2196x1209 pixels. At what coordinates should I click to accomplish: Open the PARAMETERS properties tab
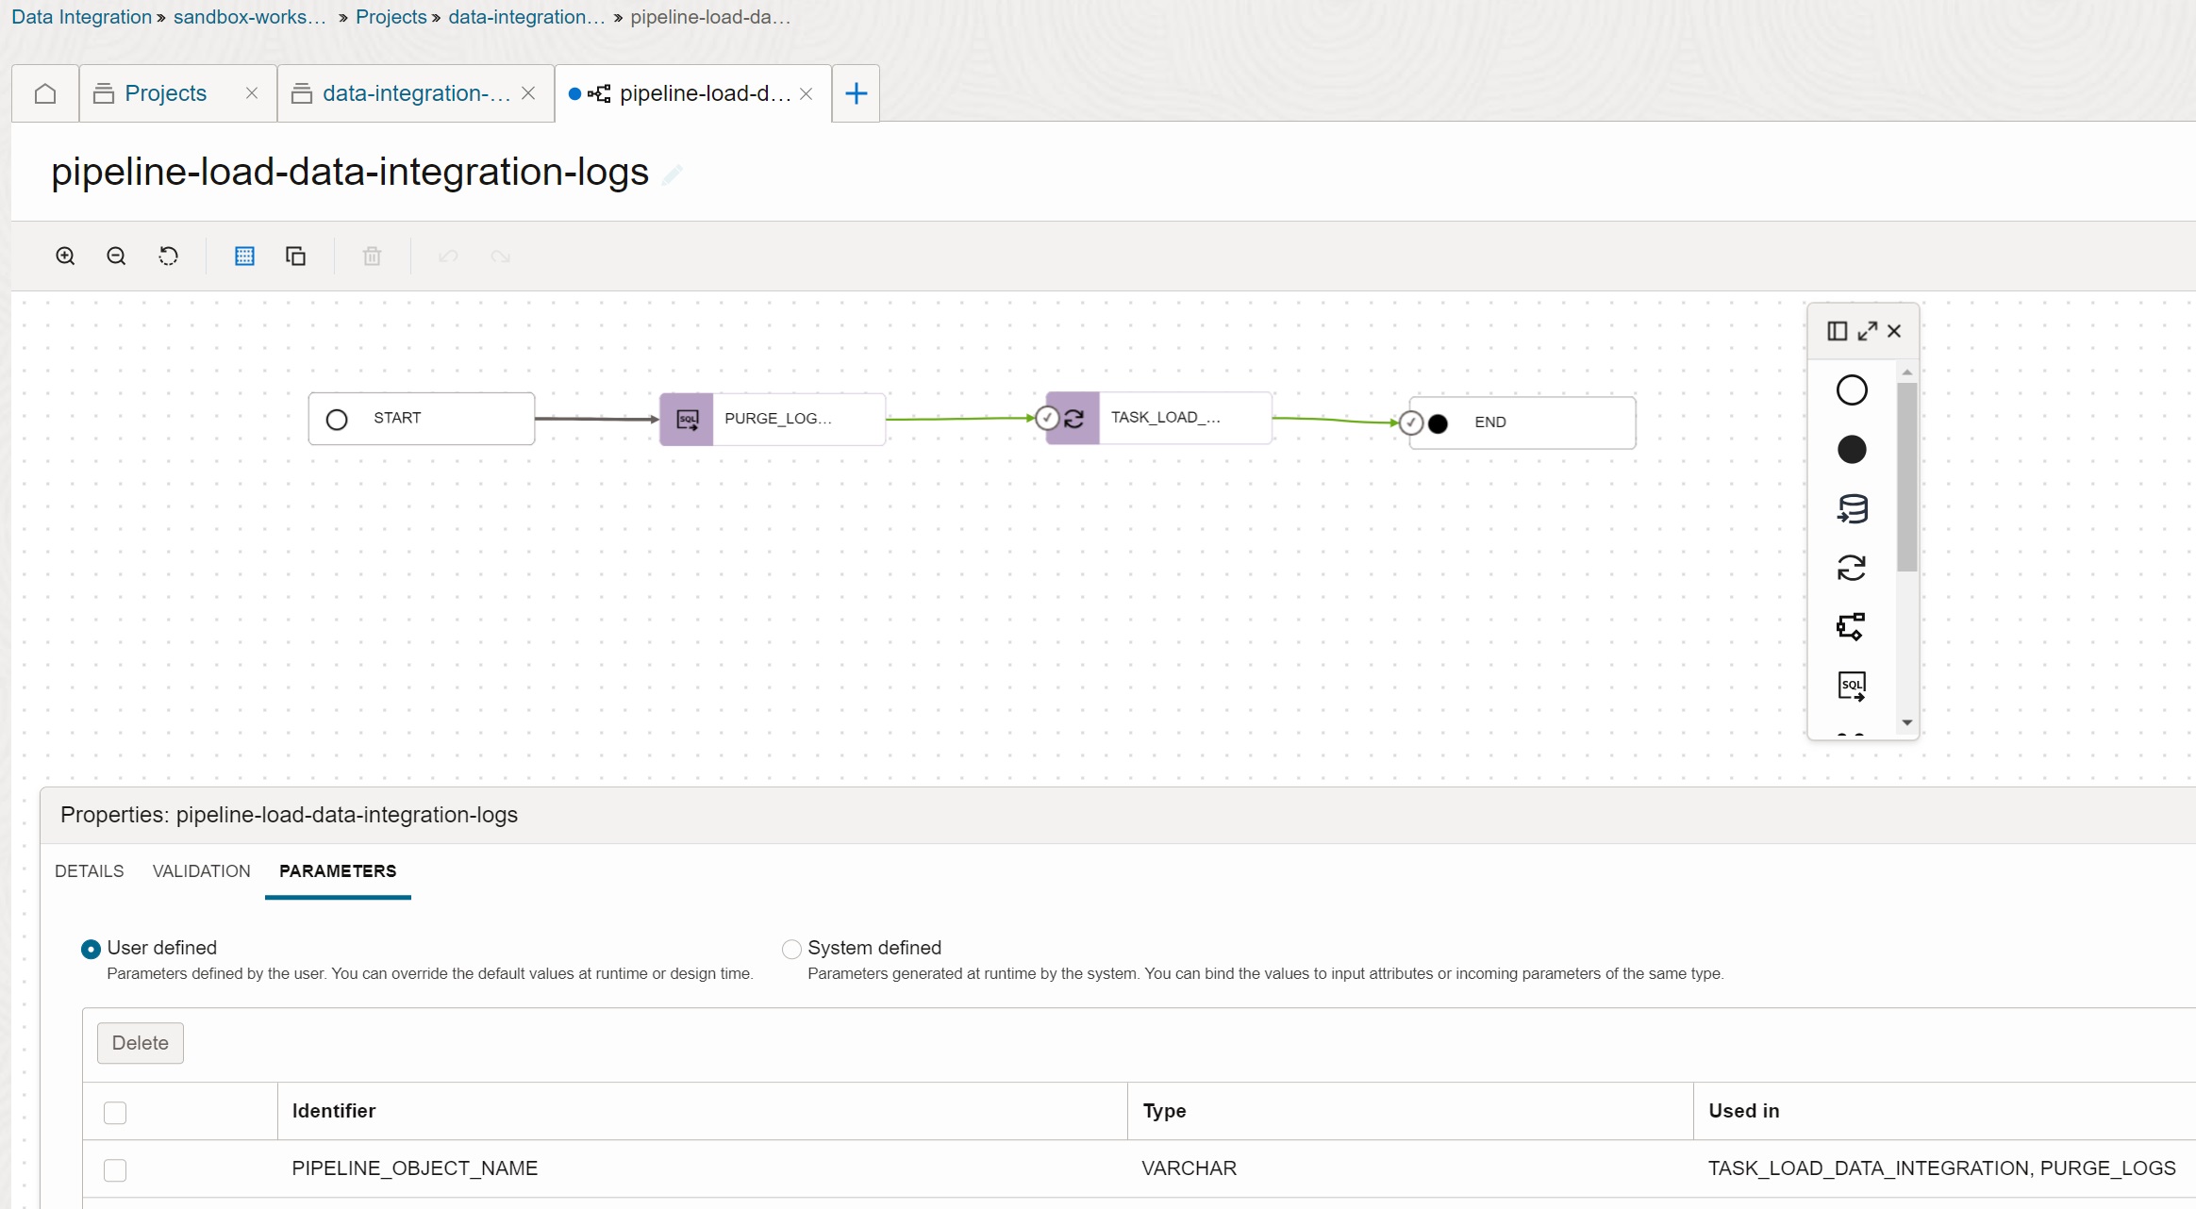(x=338, y=870)
